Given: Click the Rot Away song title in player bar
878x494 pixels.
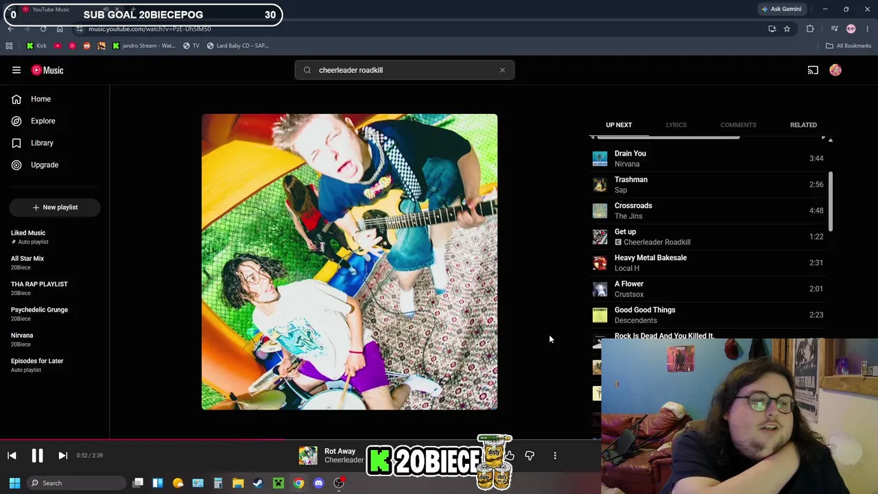Looking at the screenshot, I should [340, 451].
